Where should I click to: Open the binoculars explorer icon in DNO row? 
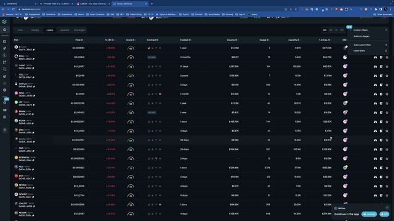(376, 149)
